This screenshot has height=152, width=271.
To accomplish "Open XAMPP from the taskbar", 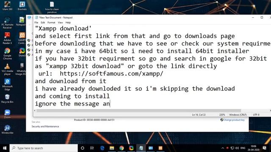I will 160,148.
